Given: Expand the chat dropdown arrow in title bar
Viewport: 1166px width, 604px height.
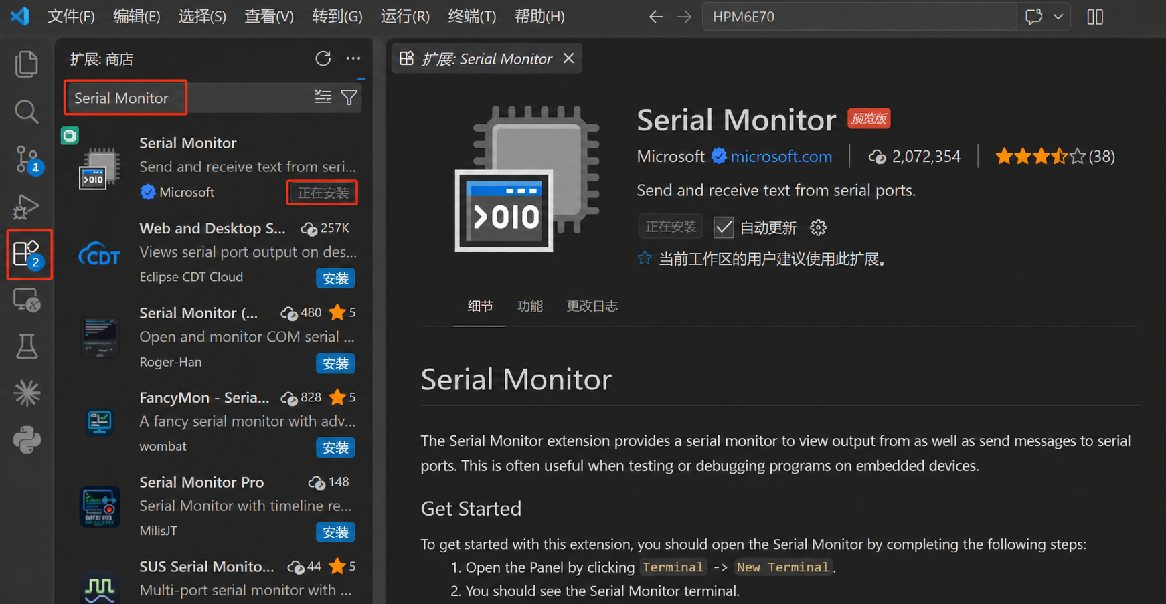Looking at the screenshot, I should (1058, 17).
